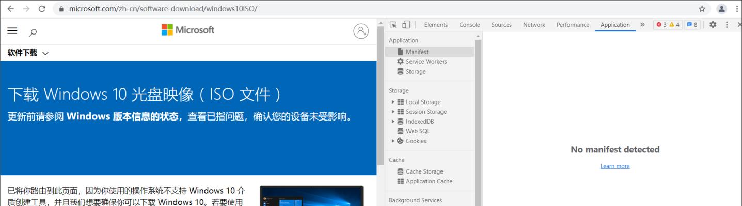The width and height of the screenshot is (742, 206).
Task: Select the Local Storage entry
Action: (423, 102)
